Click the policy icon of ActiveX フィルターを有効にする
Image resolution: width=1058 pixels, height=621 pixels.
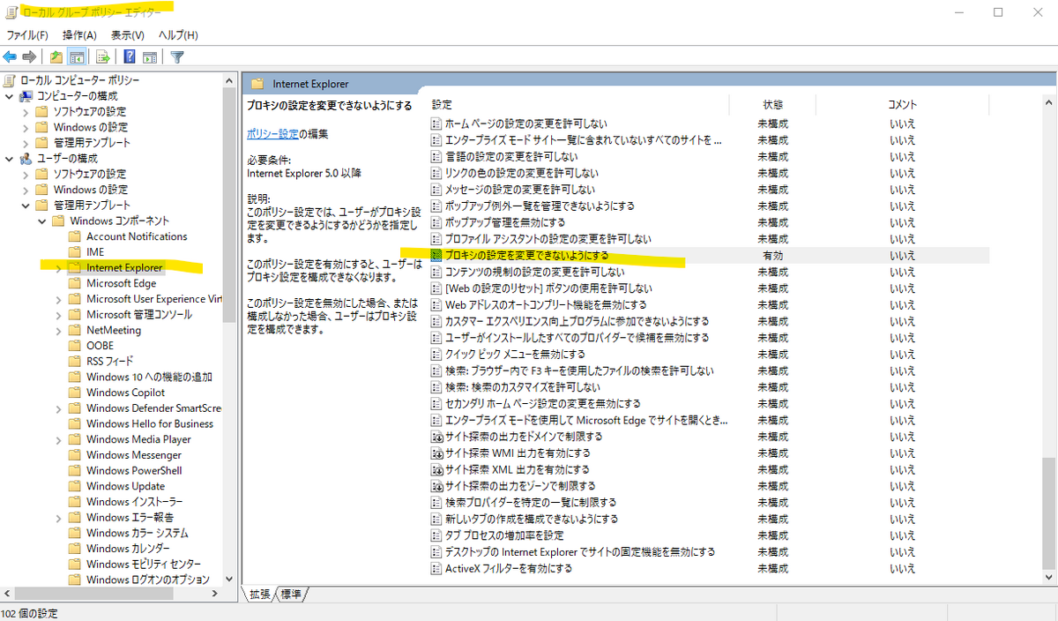pyautogui.click(x=436, y=568)
